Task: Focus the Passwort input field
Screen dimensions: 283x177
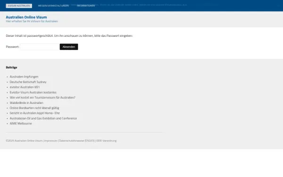Action: coord(40,47)
